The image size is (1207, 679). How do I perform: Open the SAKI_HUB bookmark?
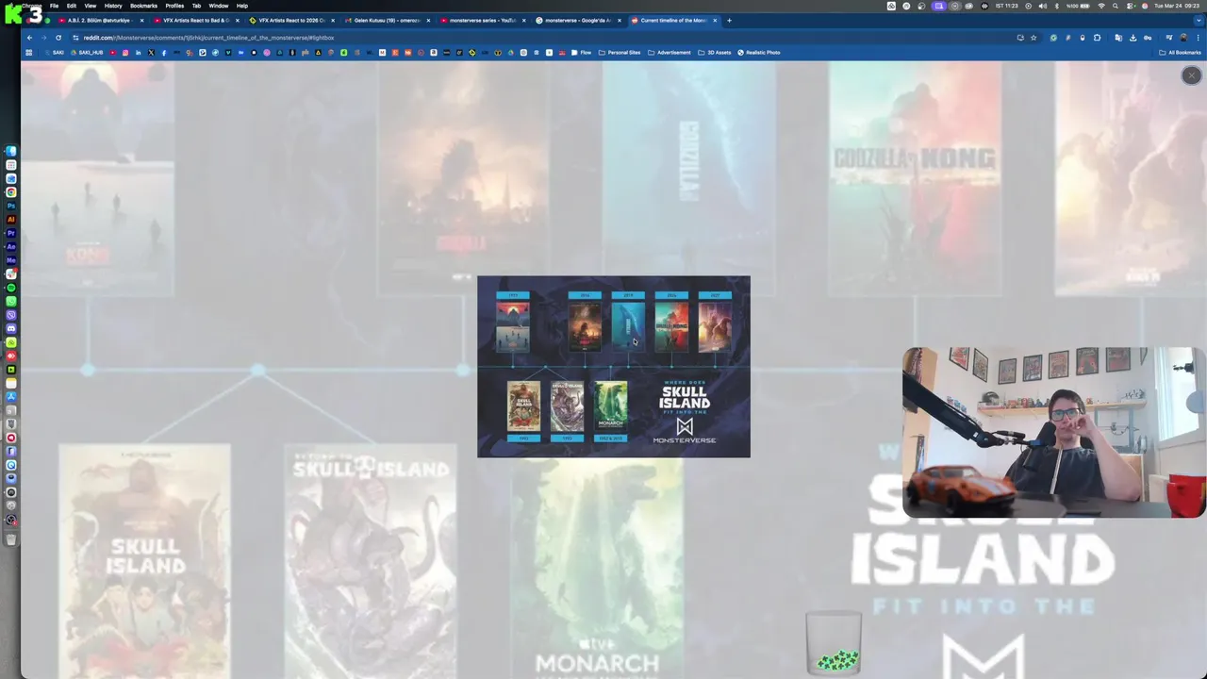tap(88, 53)
